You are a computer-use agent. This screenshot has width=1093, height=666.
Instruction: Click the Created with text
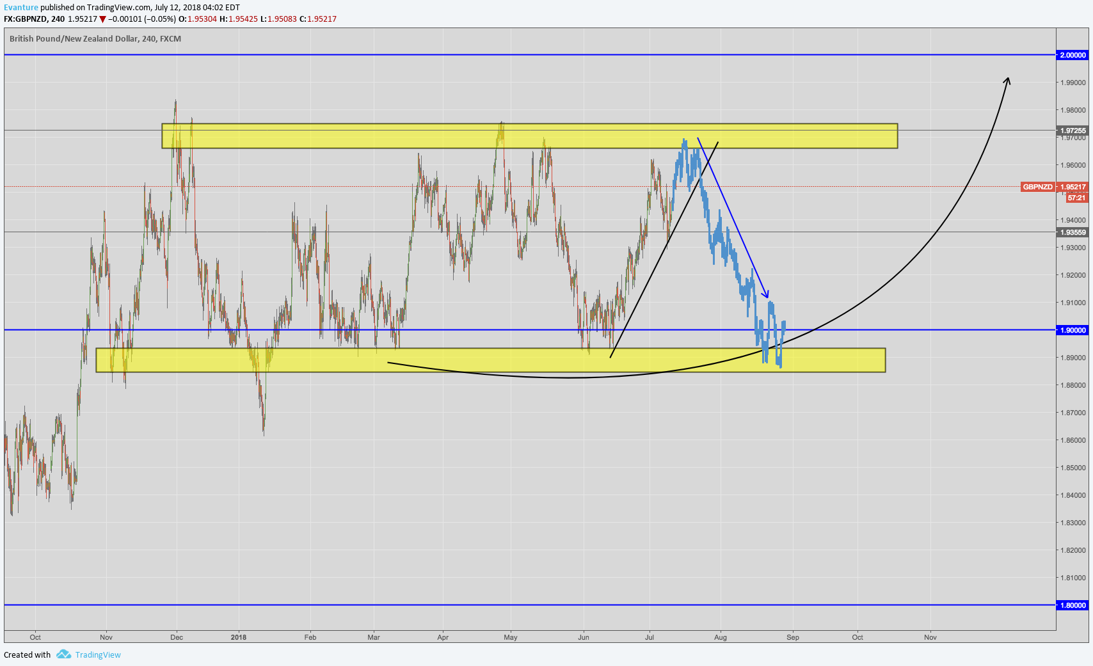[27, 654]
